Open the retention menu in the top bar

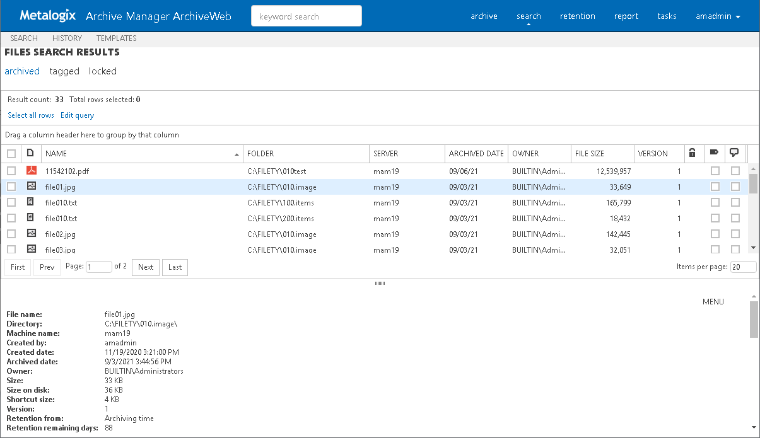point(577,16)
